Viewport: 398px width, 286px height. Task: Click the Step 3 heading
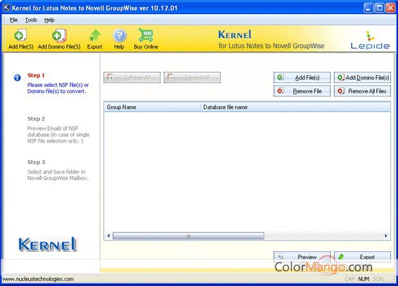click(x=37, y=162)
